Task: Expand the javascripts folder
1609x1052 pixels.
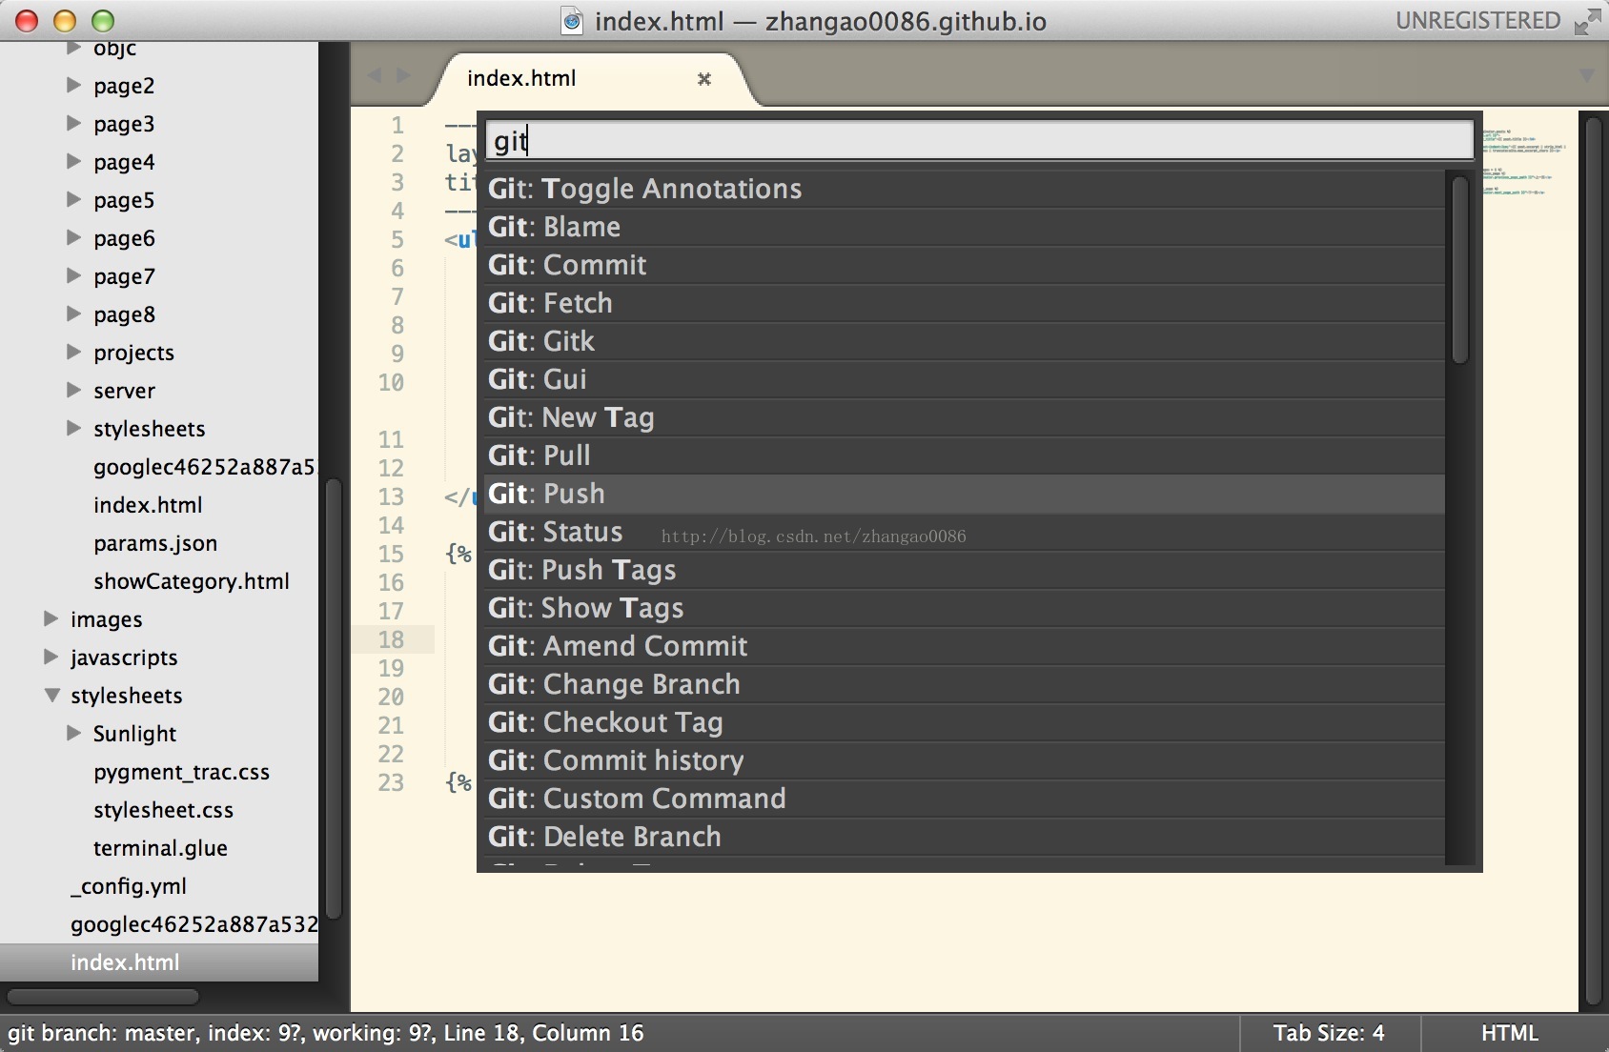Action: [51, 657]
